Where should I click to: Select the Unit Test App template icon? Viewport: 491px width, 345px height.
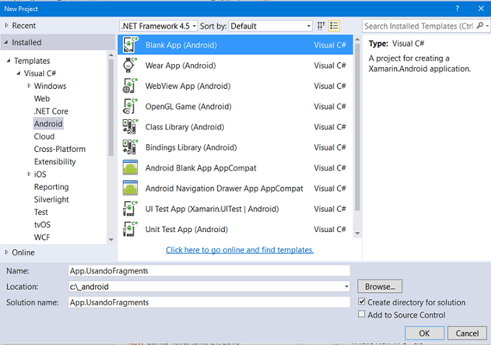pyautogui.click(x=130, y=229)
